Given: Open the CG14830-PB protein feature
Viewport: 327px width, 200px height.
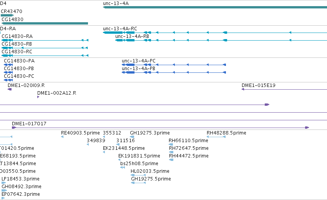Looking at the screenshot, I should [x=8, y=72].
